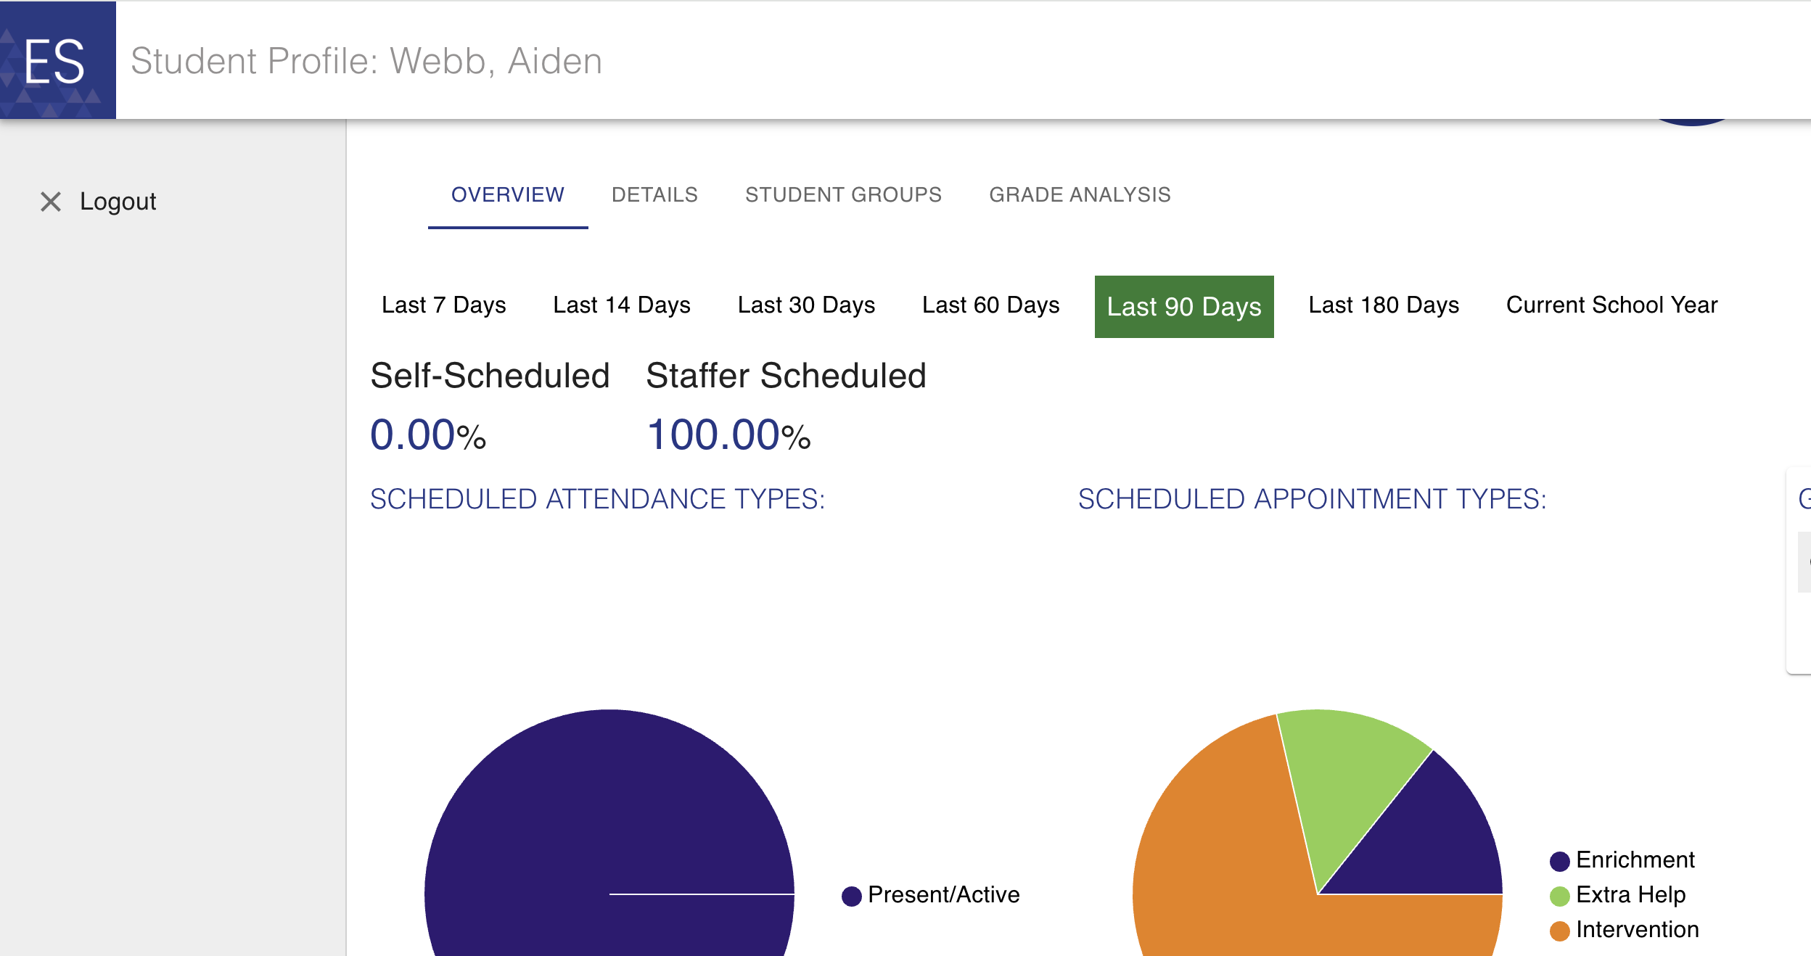Open the Overview tab
This screenshot has width=1811, height=956.
pyautogui.click(x=508, y=194)
